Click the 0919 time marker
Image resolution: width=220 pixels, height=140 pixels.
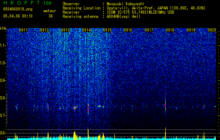[191, 30]
